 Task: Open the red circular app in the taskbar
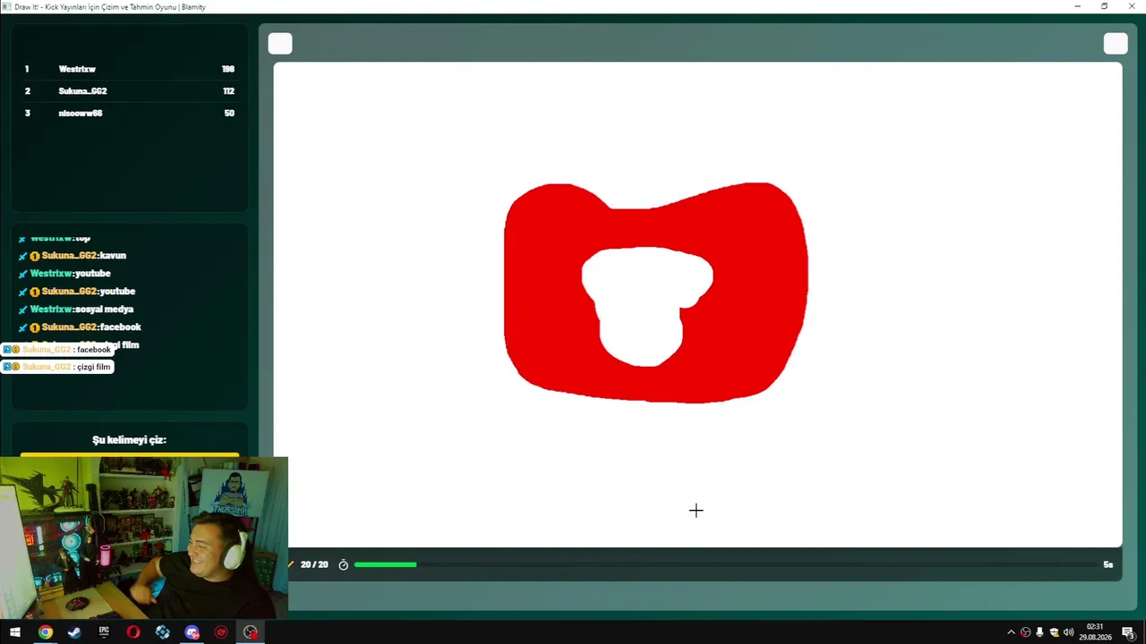click(x=221, y=632)
